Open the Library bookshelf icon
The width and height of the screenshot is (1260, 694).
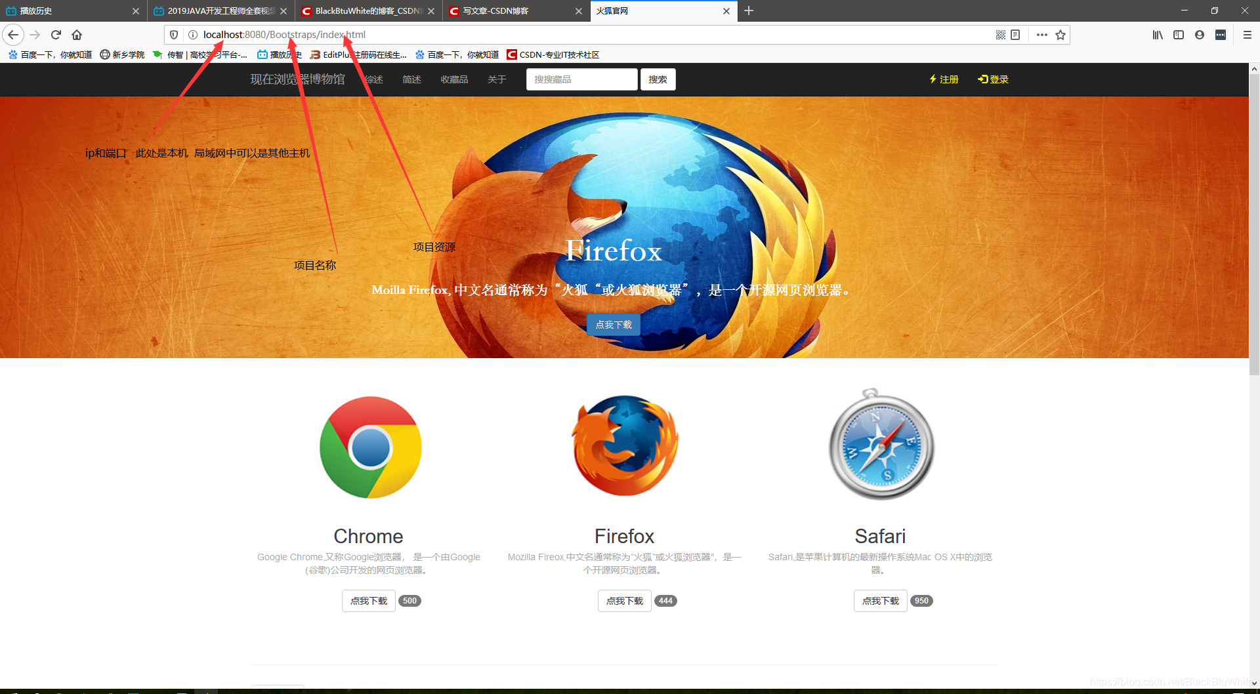(1158, 35)
